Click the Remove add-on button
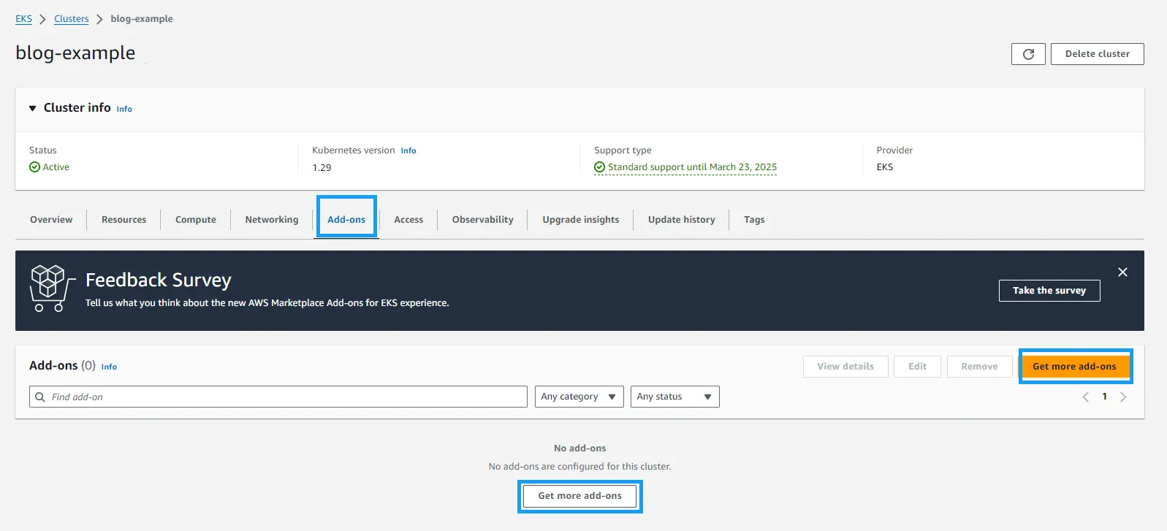 pos(979,367)
